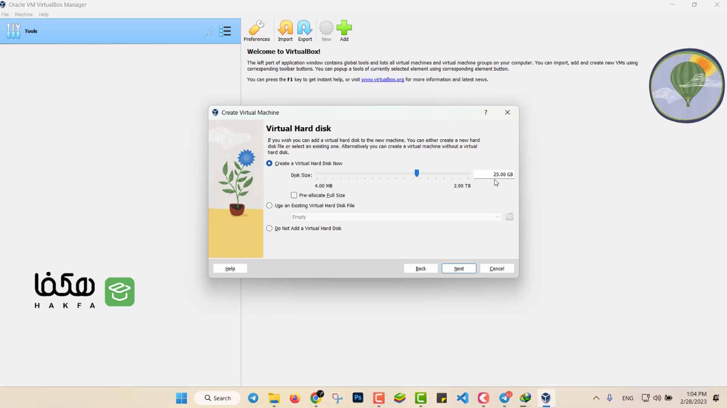Image resolution: width=727 pixels, height=408 pixels.
Task: Click the Back button
Action: coord(421,268)
